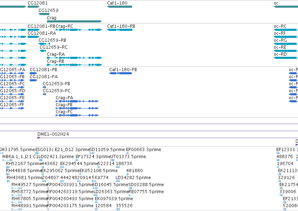298x211 pixels.
Task: Open protein Crag-PB
Action: (77, 108)
